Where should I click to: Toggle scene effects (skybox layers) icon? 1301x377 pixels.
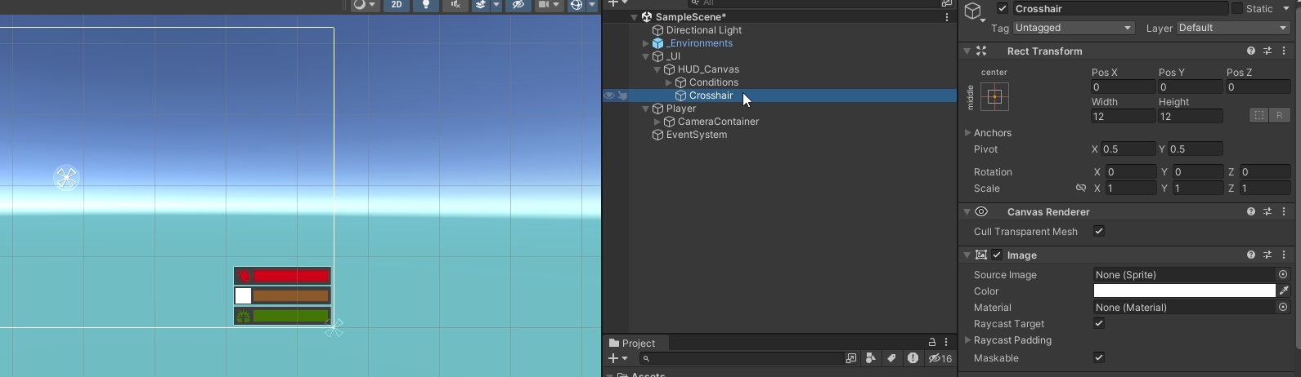point(481,5)
